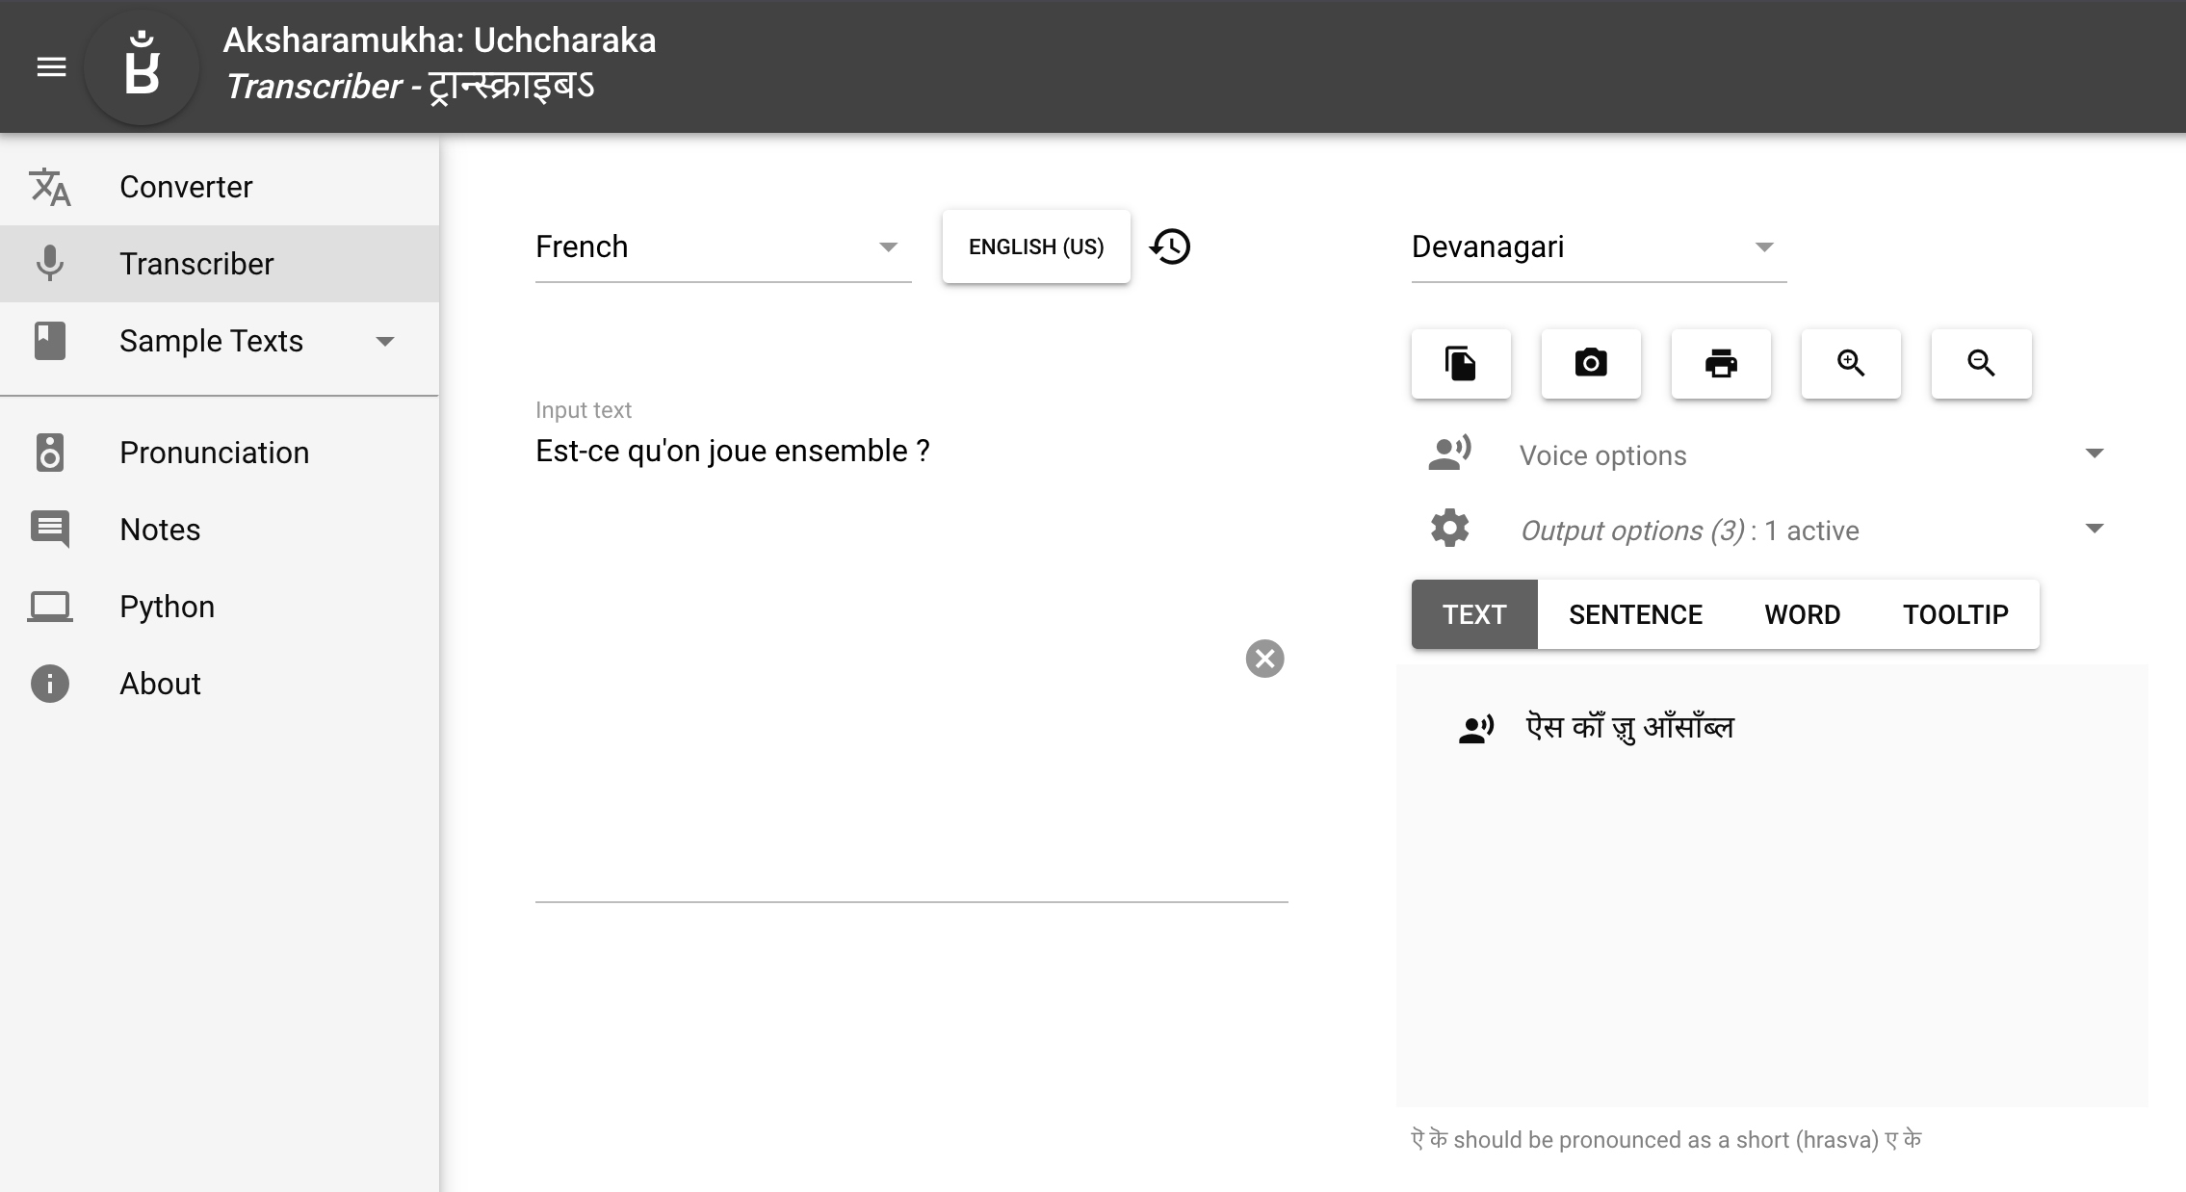This screenshot has width=2186, height=1192.
Task: Open the About page
Action: [x=220, y=684]
